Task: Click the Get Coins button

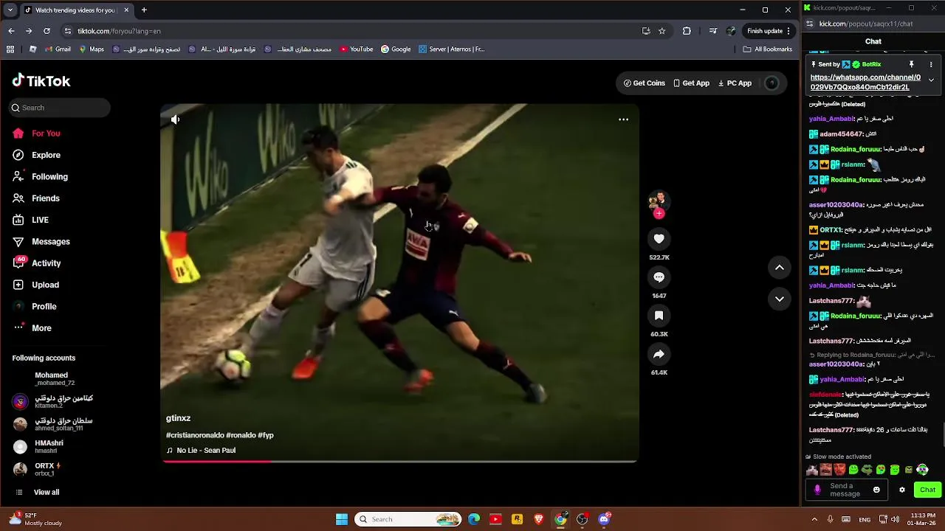Action: tap(645, 83)
